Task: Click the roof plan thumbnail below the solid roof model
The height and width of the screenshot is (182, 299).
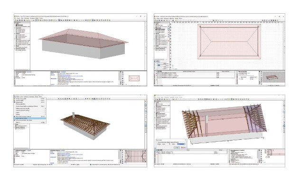Action: pyautogui.click(x=134, y=78)
